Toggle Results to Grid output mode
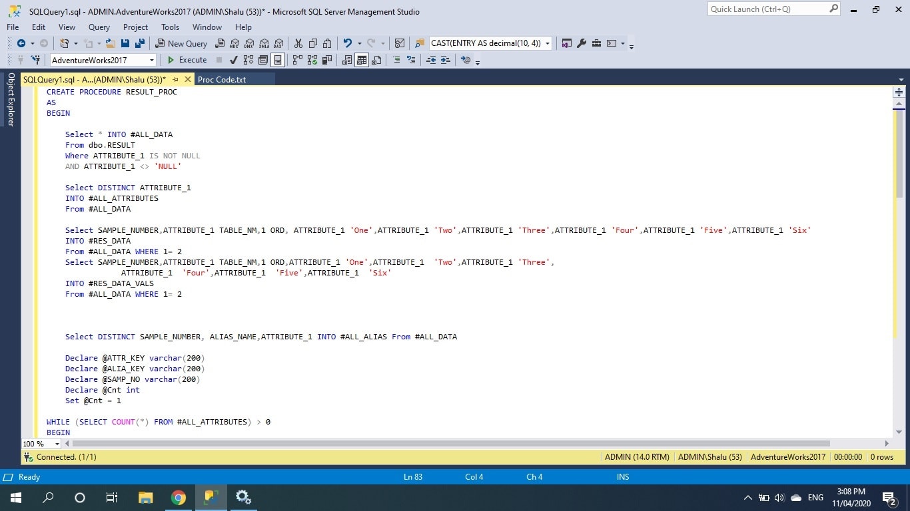910x511 pixels. (x=362, y=60)
